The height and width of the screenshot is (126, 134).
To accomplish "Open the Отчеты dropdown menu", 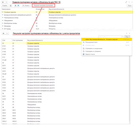I will [27, 6].
